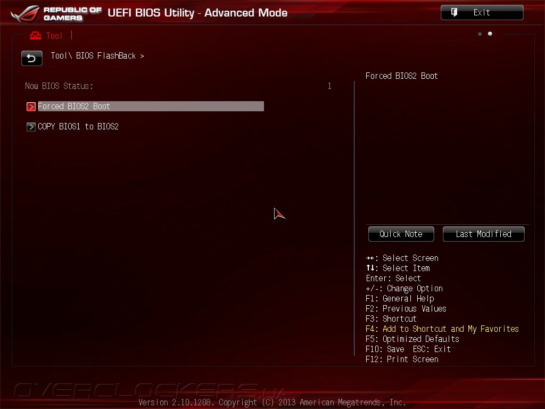The height and width of the screenshot is (409, 545).
Task: Click the Exit button
Action: (x=482, y=13)
